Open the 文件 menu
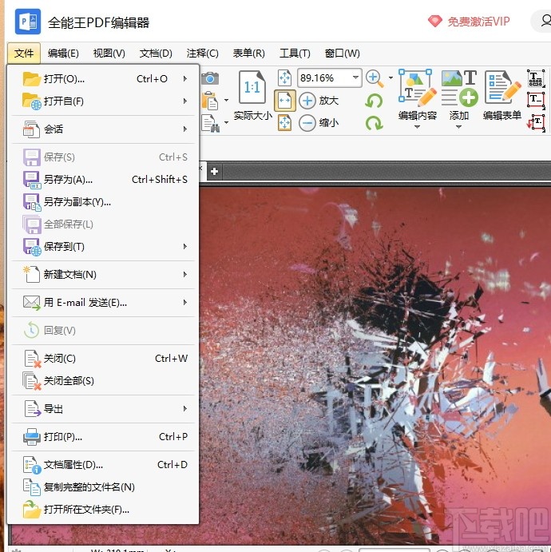551x552 pixels. point(24,54)
